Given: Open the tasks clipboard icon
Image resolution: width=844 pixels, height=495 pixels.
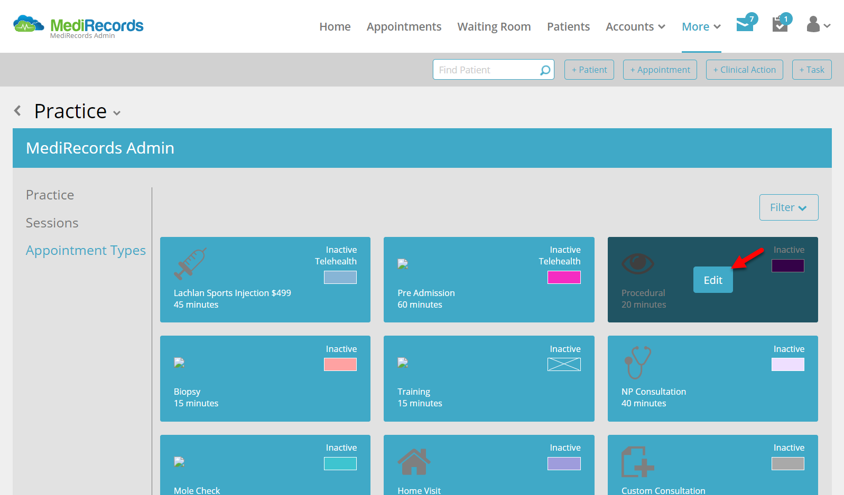Looking at the screenshot, I should point(780,24).
